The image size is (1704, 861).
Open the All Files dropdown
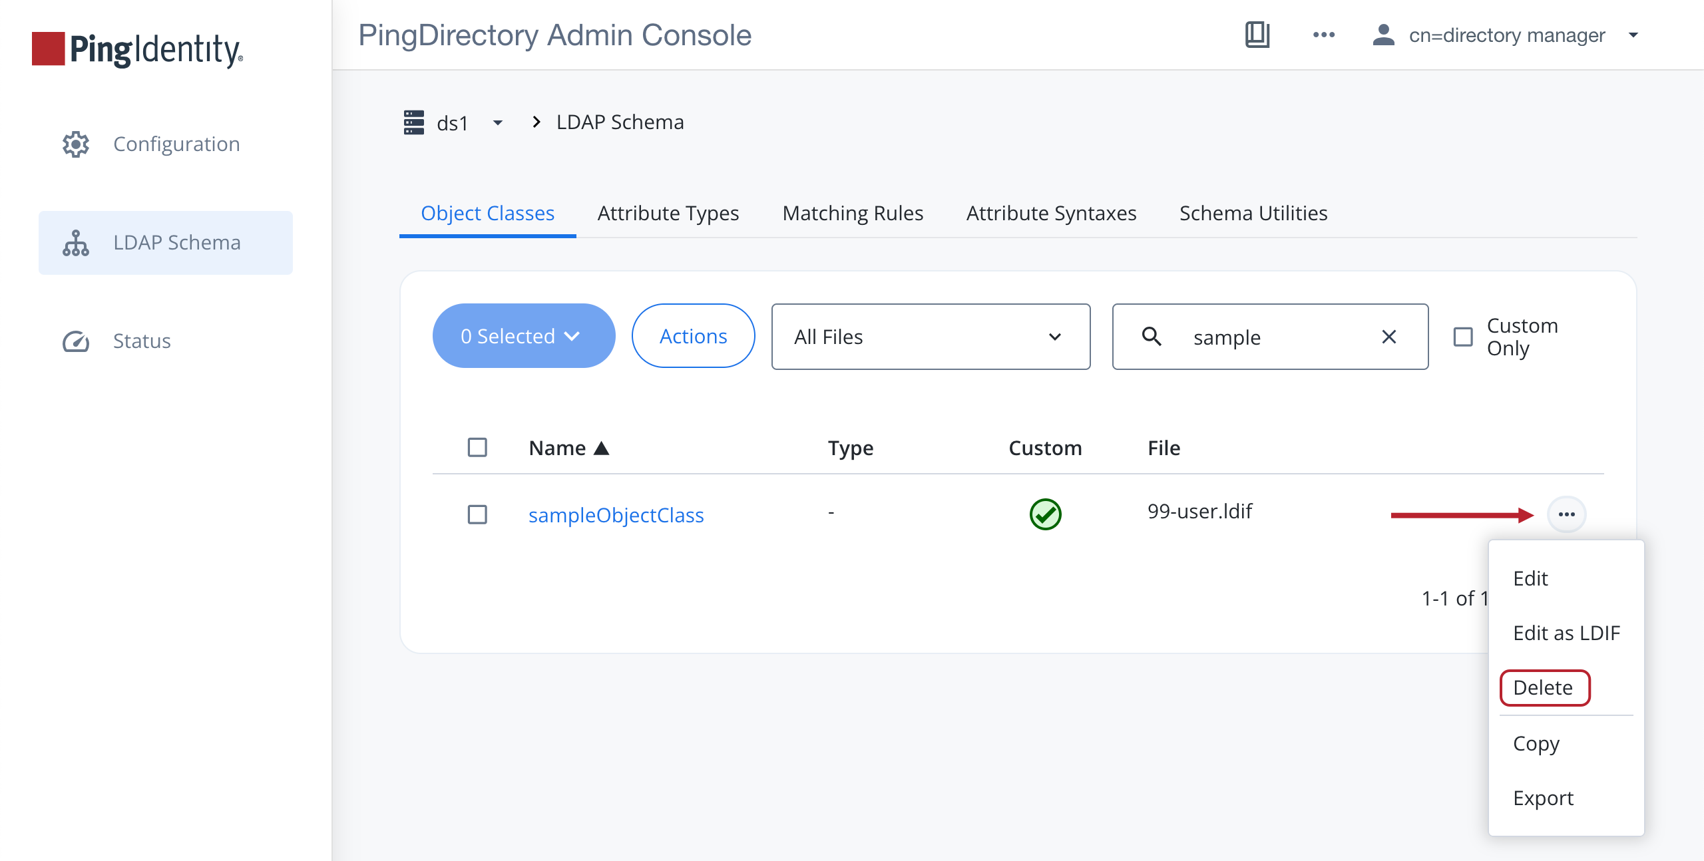coord(930,337)
